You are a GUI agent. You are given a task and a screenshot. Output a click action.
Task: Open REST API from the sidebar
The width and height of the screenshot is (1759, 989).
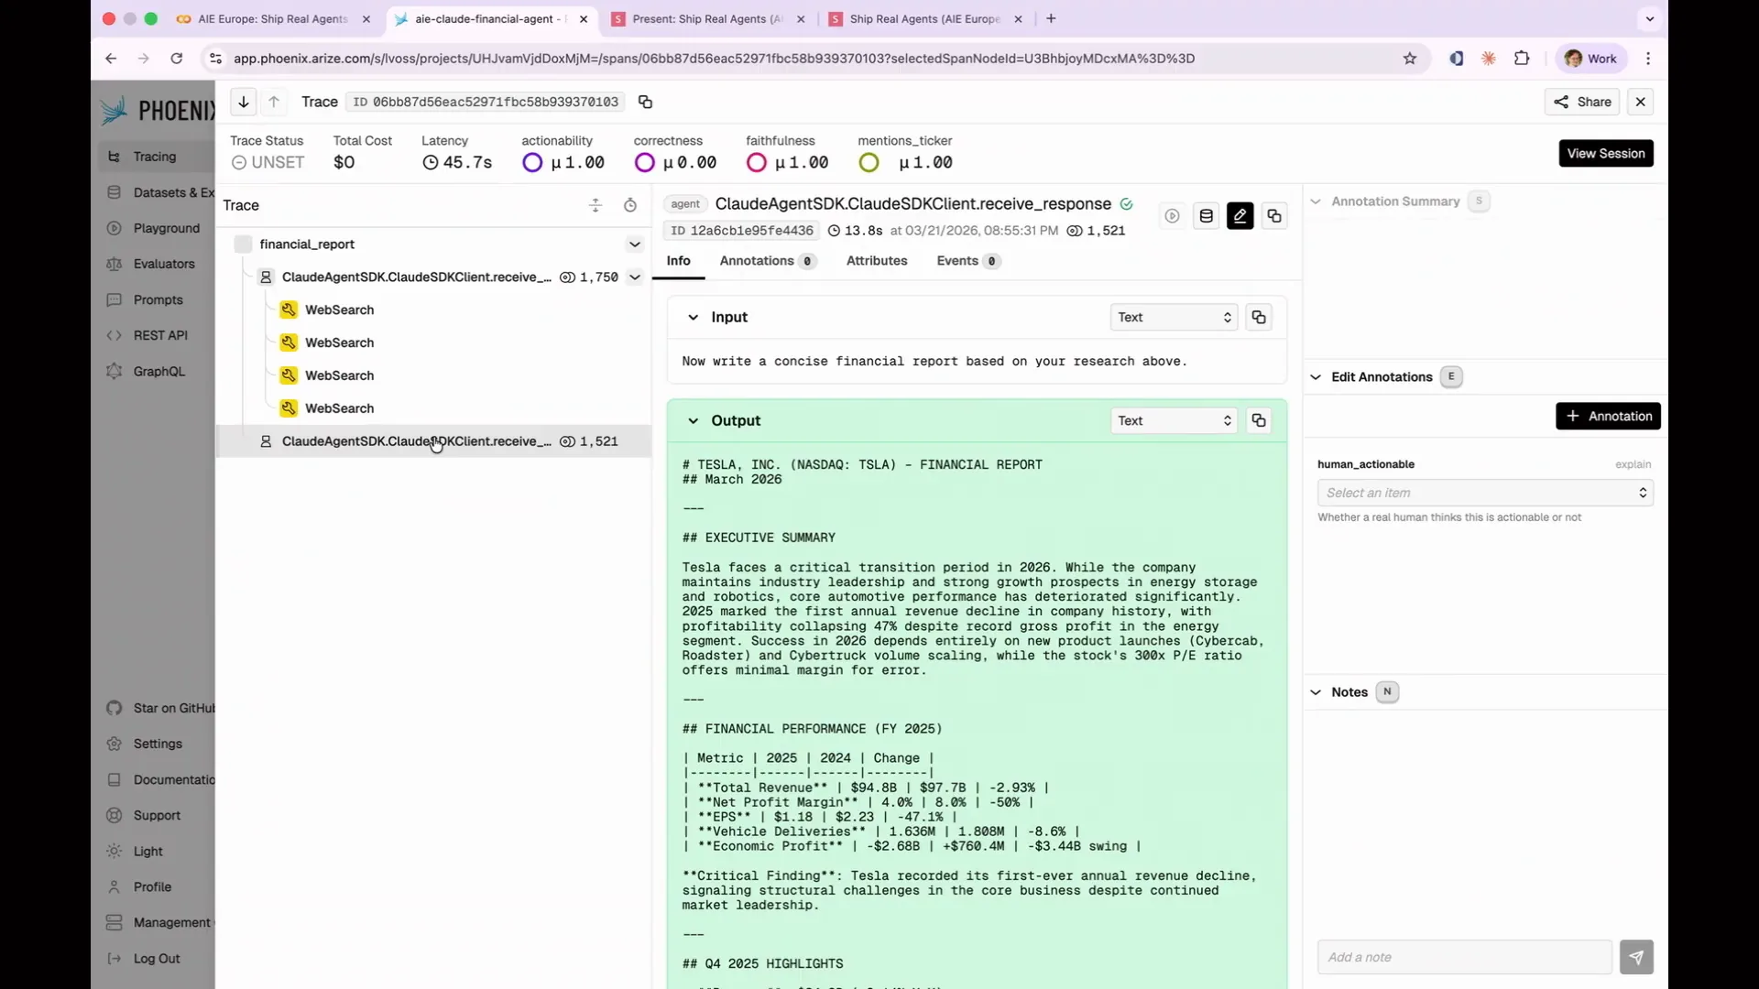pos(156,336)
